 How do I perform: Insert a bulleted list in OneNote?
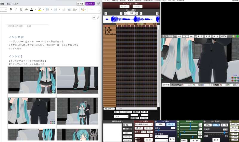[48, 10]
